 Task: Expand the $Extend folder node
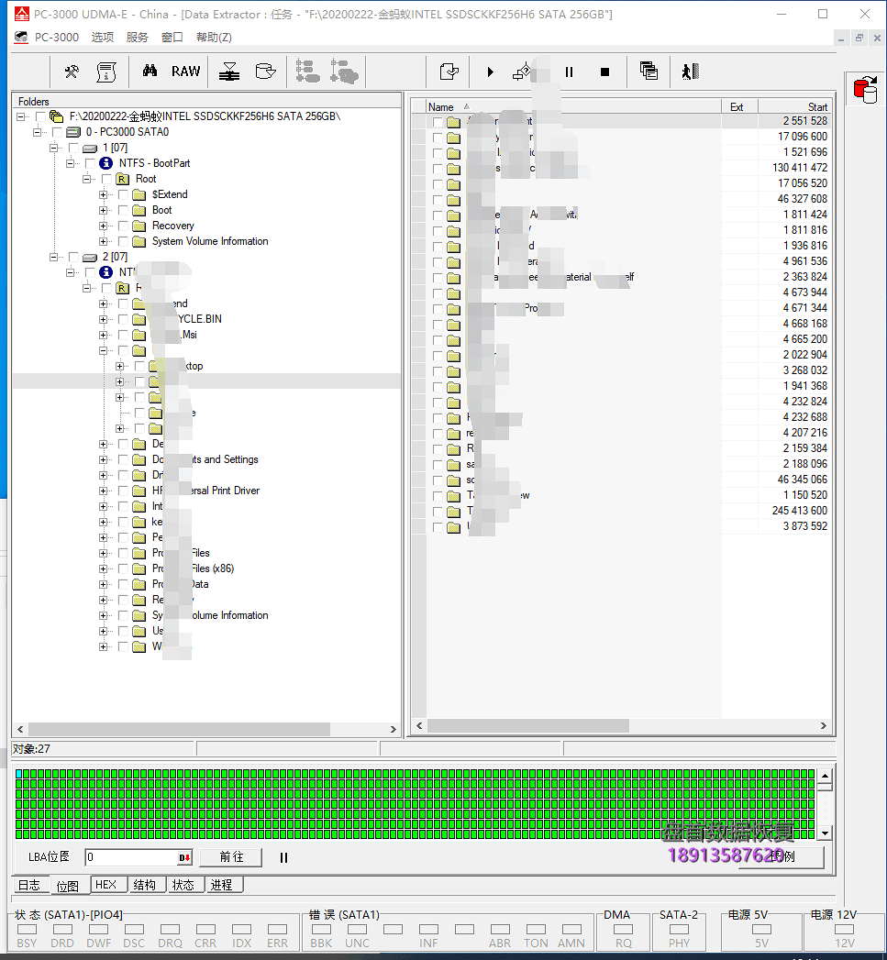tap(103, 194)
